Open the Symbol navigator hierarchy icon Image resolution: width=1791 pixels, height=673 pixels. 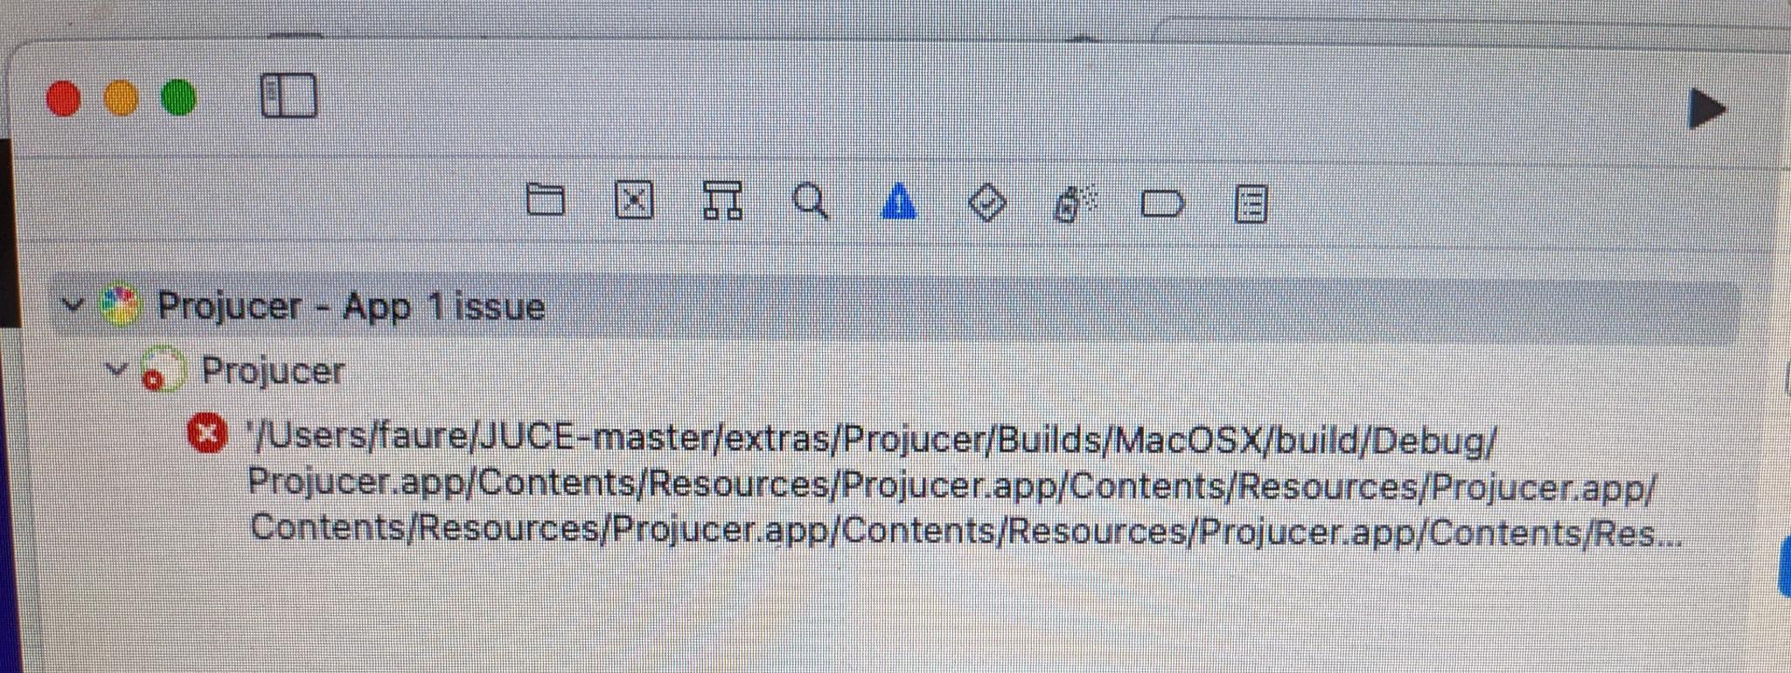[x=723, y=200]
